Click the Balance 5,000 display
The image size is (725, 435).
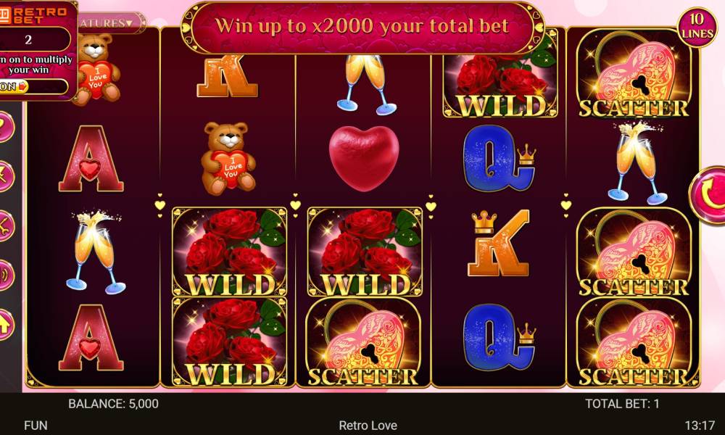(113, 404)
